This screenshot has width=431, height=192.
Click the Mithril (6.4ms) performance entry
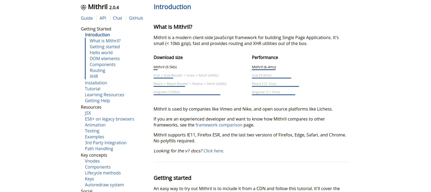pos(264,67)
